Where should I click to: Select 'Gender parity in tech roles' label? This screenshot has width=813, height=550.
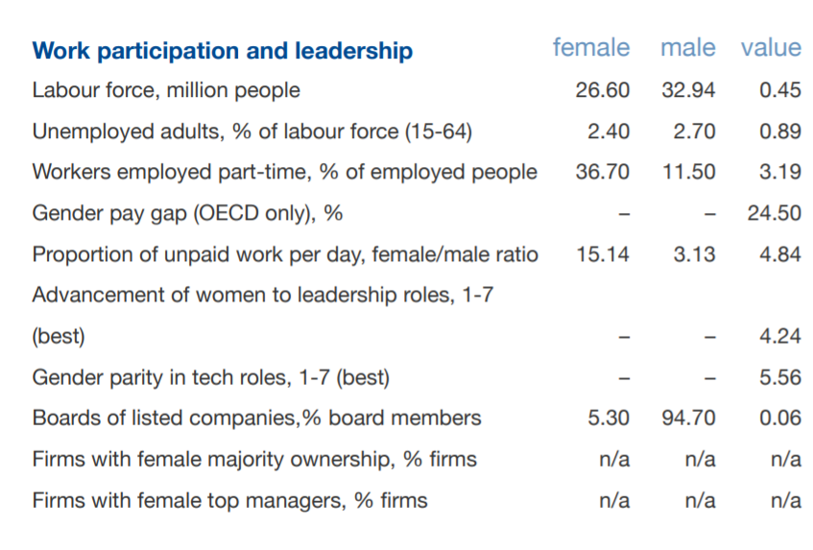(x=210, y=377)
